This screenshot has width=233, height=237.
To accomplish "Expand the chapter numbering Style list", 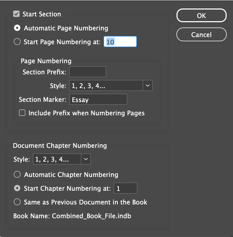I will point(85,159).
